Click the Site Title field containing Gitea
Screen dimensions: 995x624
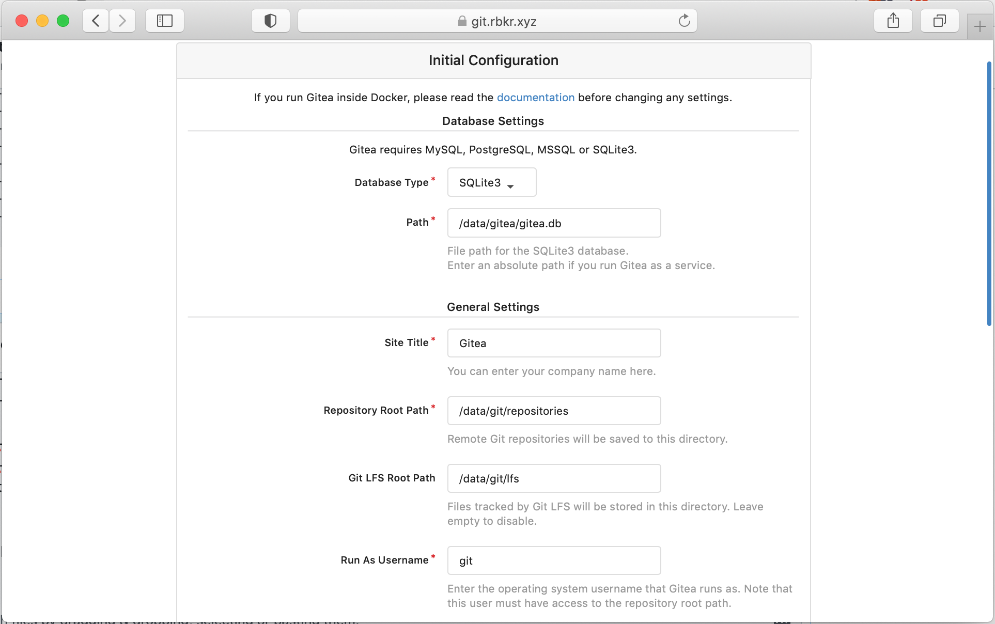[x=554, y=343]
